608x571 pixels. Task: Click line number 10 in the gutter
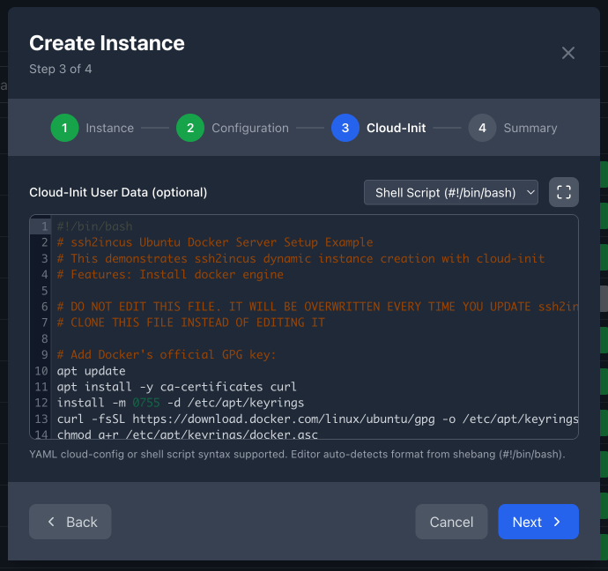click(42, 371)
